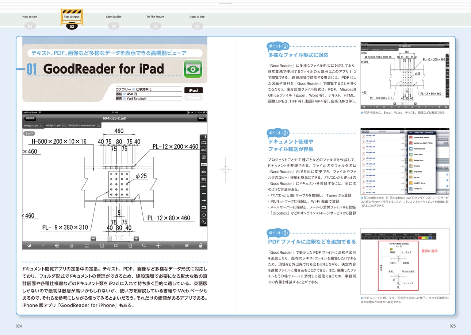The width and height of the screenshot is (471, 335).
Task: Toggle day/night mode in large screenshot's bottom bar
Action: 29,246
